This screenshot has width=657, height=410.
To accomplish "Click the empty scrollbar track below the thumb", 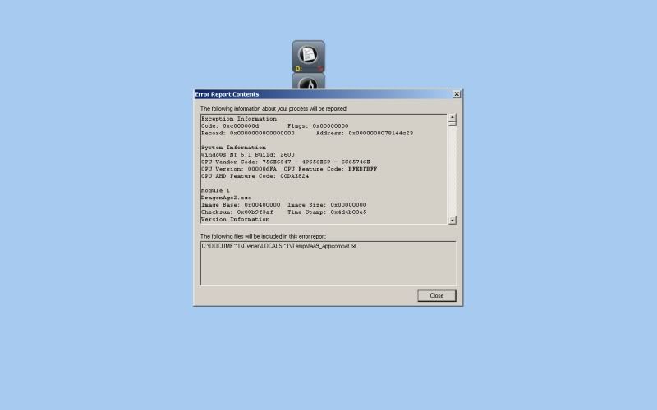I will pos(452,172).
